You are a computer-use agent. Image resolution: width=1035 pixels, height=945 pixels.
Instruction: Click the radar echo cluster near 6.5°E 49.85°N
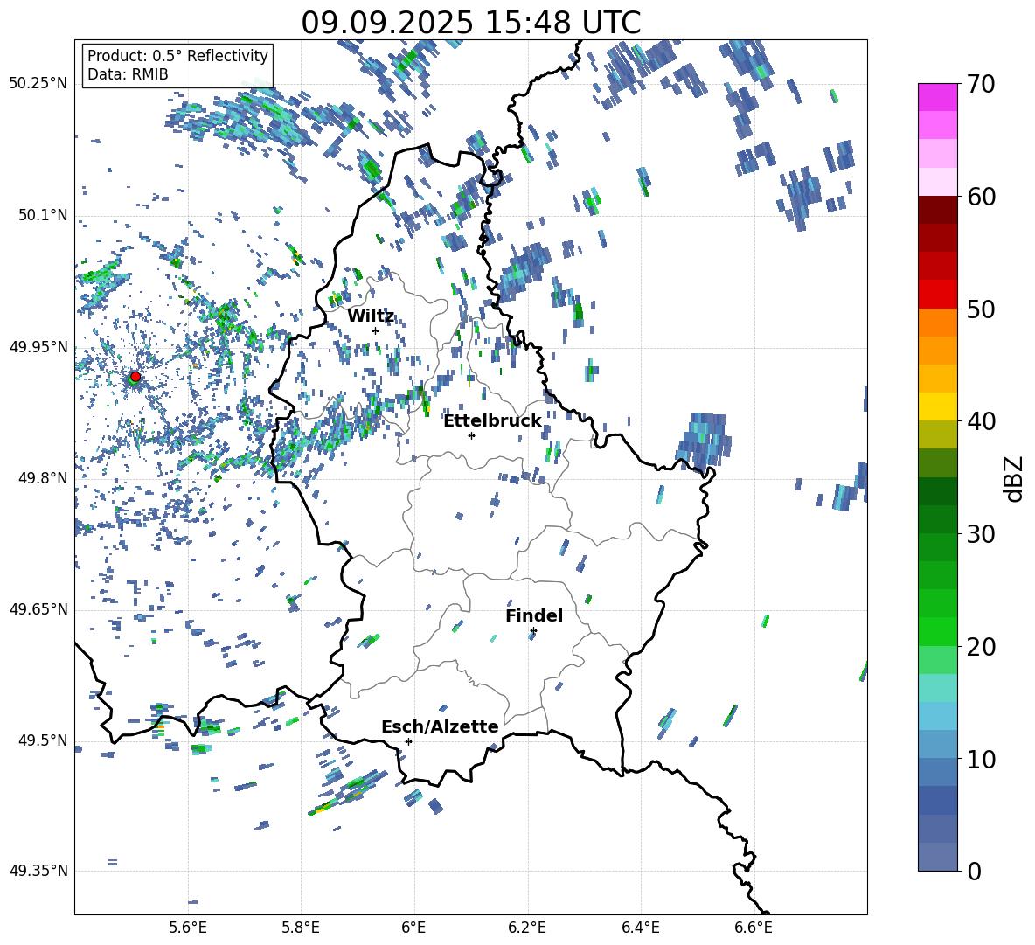pos(704,441)
